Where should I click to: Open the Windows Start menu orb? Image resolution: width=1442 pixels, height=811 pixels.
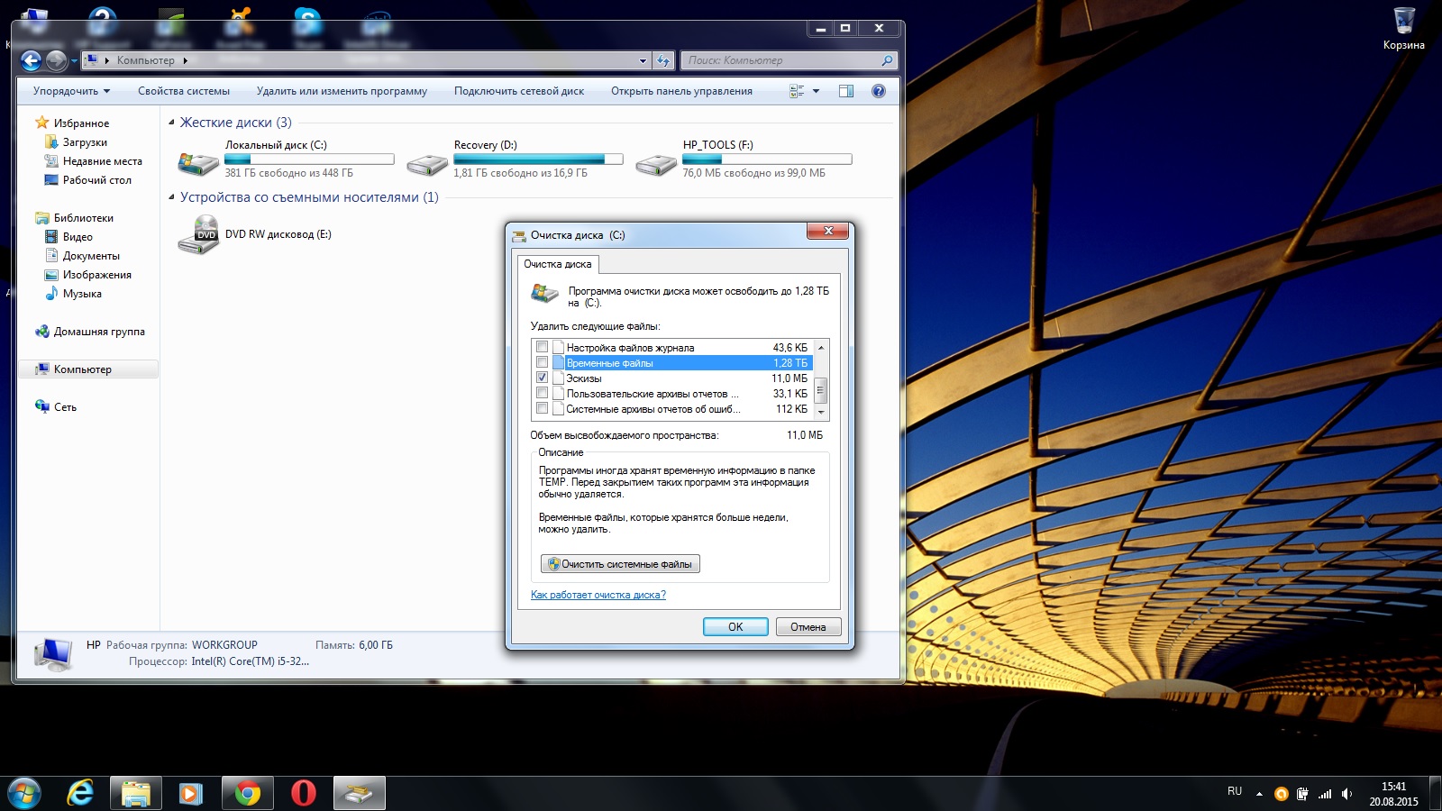24,793
